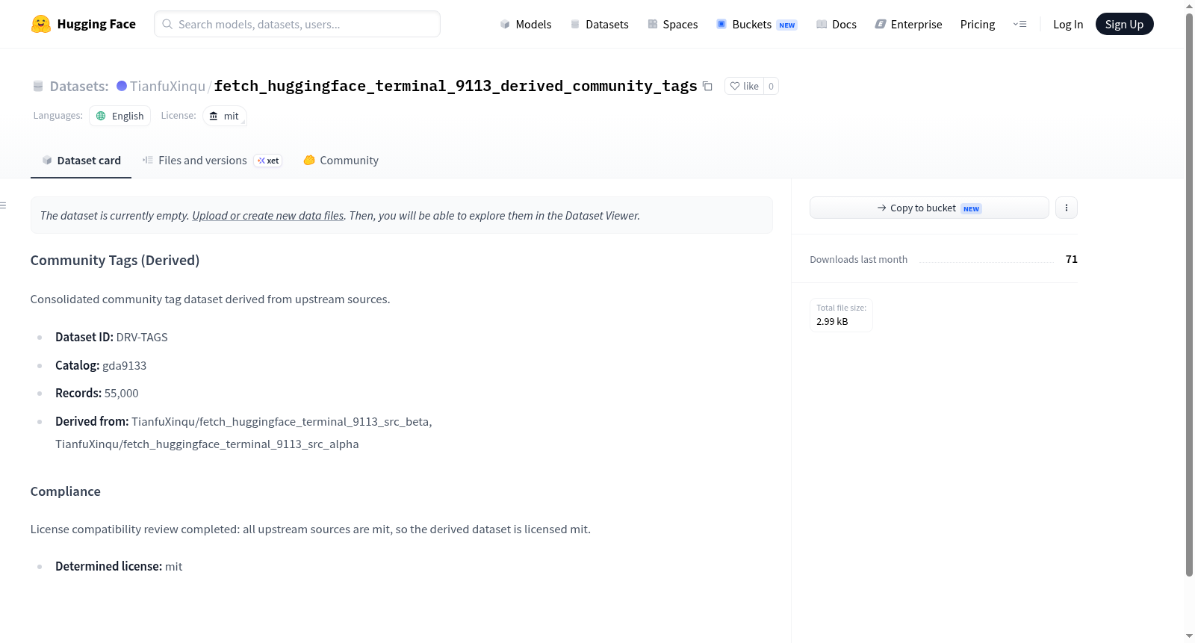
Task: Click the Dataset ID DRV-TAGS item
Action: point(111,338)
